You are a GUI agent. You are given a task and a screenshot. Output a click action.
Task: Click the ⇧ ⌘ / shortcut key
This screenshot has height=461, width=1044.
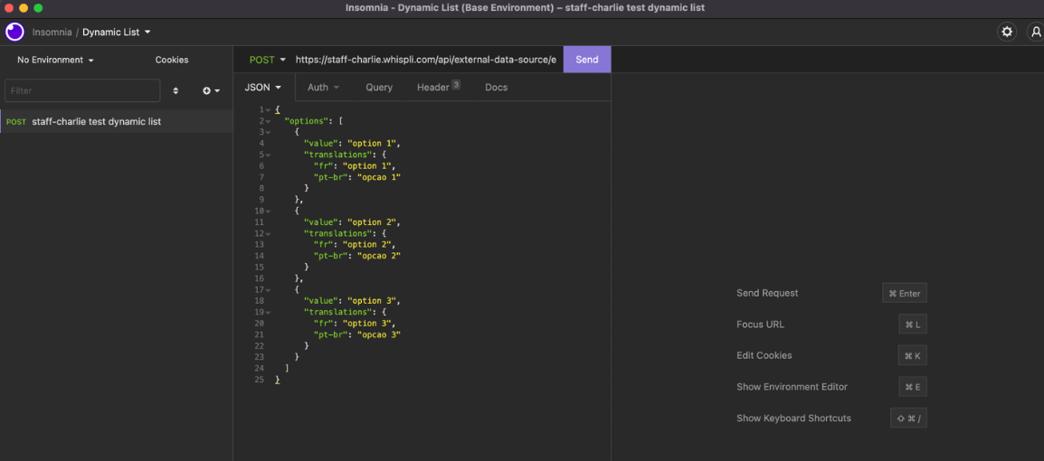coord(908,418)
